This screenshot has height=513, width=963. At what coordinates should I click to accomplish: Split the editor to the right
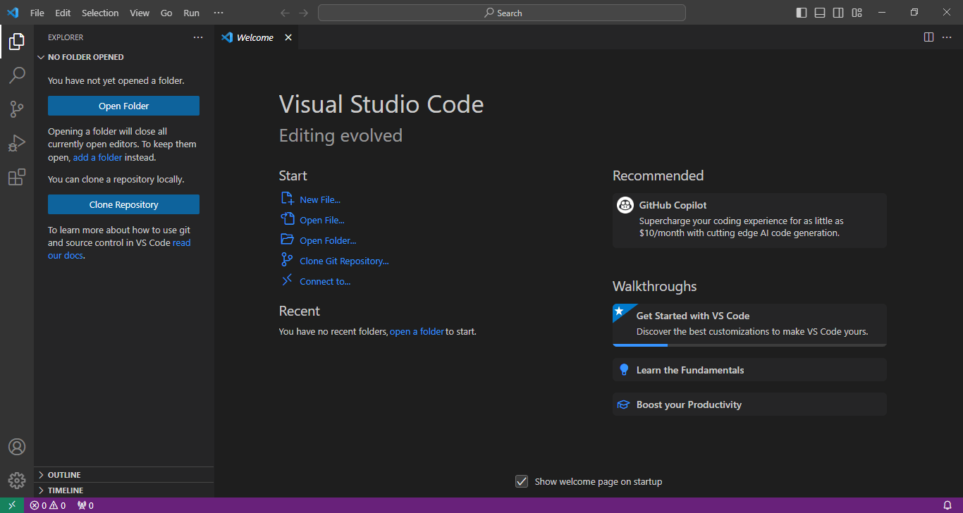[928, 37]
